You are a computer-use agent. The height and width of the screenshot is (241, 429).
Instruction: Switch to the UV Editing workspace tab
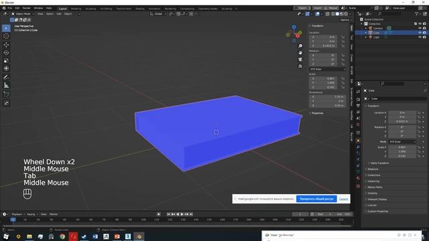pos(106,9)
